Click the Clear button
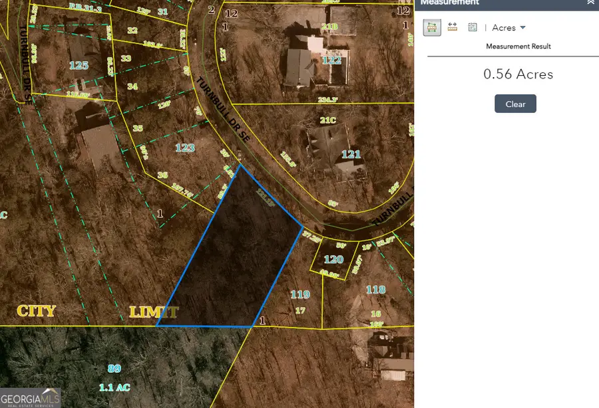This screenshot has width=599, height=408. pyautogui.click(x=515, y=104)
